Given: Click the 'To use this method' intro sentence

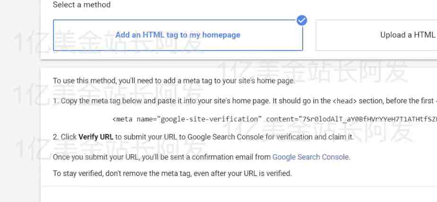Looking at the screenshot, I should coord(174,81).
